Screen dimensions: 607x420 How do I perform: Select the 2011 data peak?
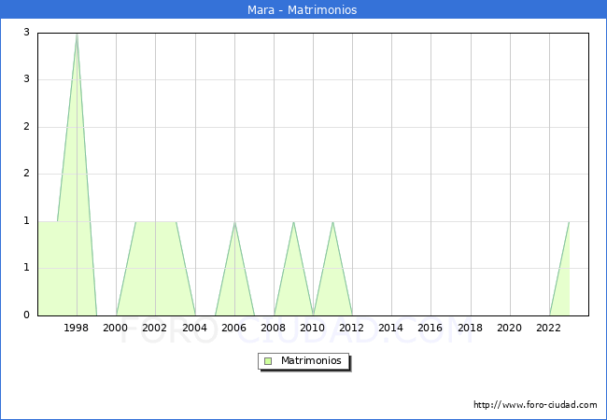pos(332,222)
